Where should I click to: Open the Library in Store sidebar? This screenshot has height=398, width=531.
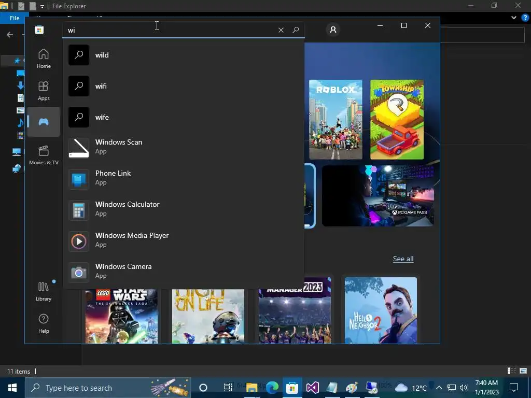tap(44, 291)
